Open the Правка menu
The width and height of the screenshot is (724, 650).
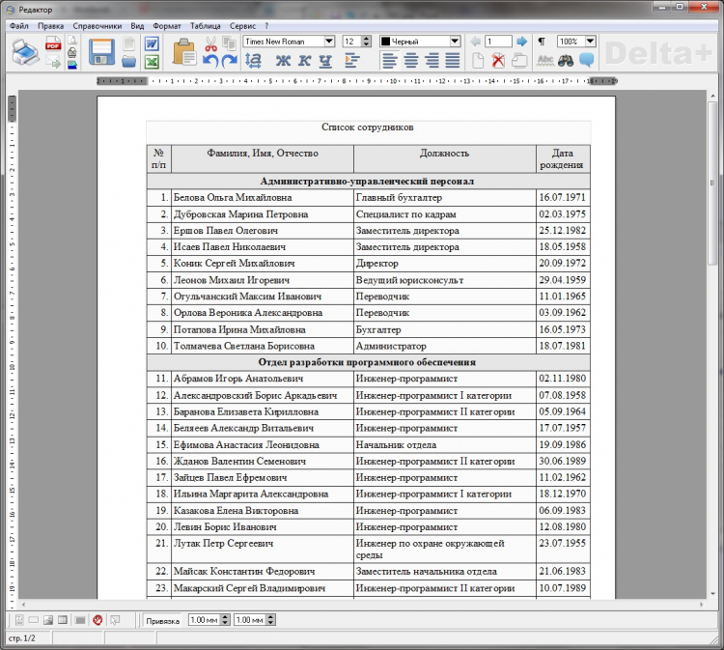(51, 26)
